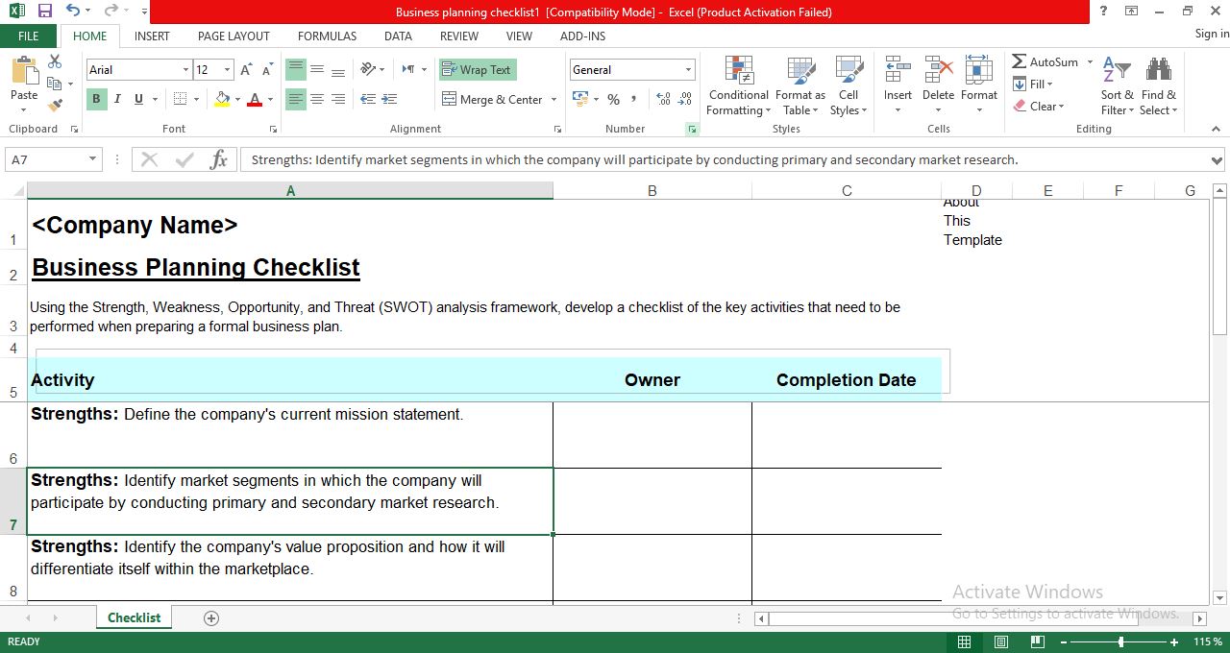Toggle Wrap Text in the Alignment group
Viewport: 1230px width, 653px height.
pos(478,70)
